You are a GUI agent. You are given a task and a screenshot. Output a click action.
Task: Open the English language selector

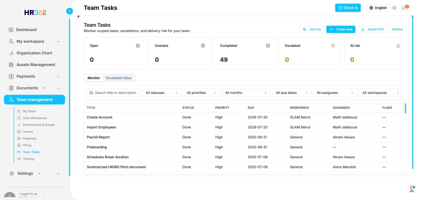tap(378, 8)
